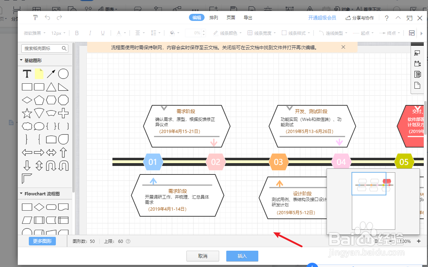Viewport: 428px width, 267px height.
Task: Switch to the 排列 tab
Action: point(213,17)
